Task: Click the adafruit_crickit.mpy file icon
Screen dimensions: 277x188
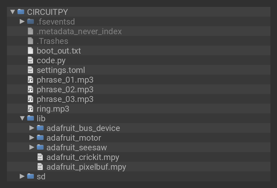Action: pos(40,157)
